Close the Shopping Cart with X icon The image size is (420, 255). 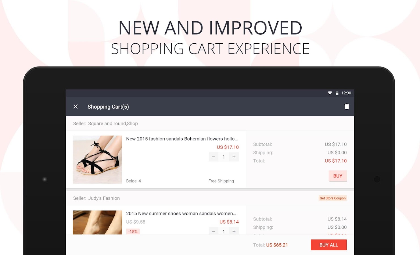coord(76,107)
